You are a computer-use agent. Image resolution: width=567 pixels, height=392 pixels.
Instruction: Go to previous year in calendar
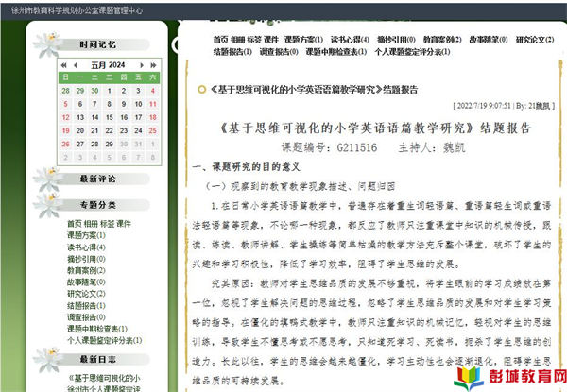pyautogui.click(x=63, y=65)
